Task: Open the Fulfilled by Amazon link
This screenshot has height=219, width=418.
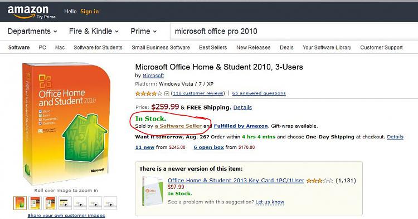Action: (241, 126)
